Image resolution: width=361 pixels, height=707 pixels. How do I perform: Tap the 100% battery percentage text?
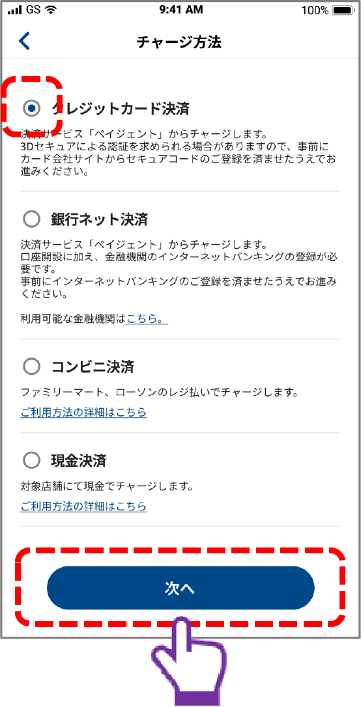(x=315, y=10)
